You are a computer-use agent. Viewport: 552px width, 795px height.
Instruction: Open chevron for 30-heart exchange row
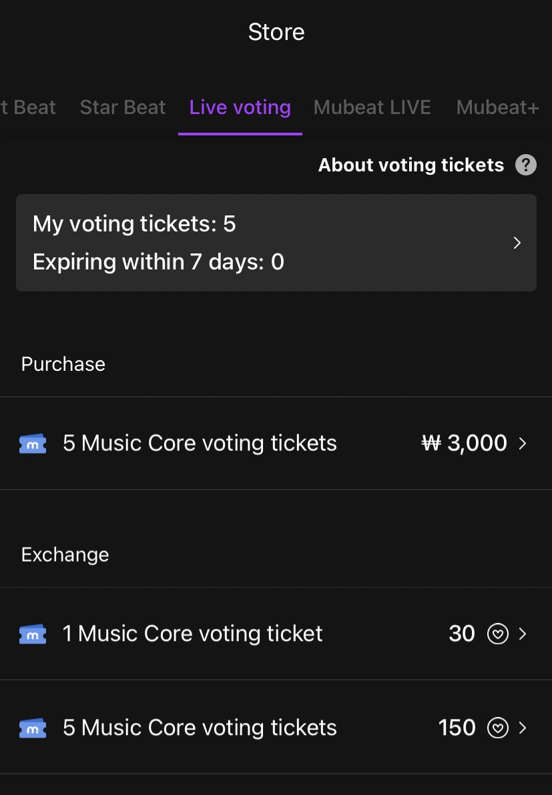tap(523, 634)
